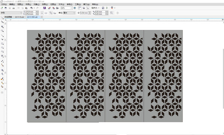
Task: Activate the Zoom tool in toolbox
Action: [2, 31]
